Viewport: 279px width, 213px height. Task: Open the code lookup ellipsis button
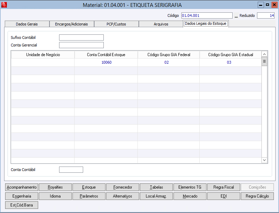[236, 16]
